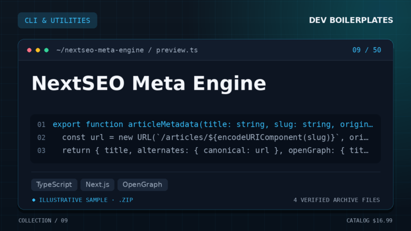
Task: Click CATALOG $16.99 price text
Action: [369, 220]
